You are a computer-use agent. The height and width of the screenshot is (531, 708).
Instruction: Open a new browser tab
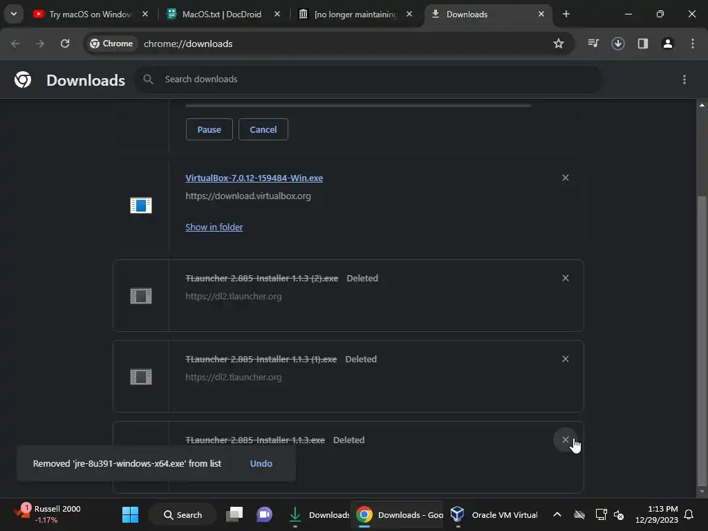click(x=566, y=14)
